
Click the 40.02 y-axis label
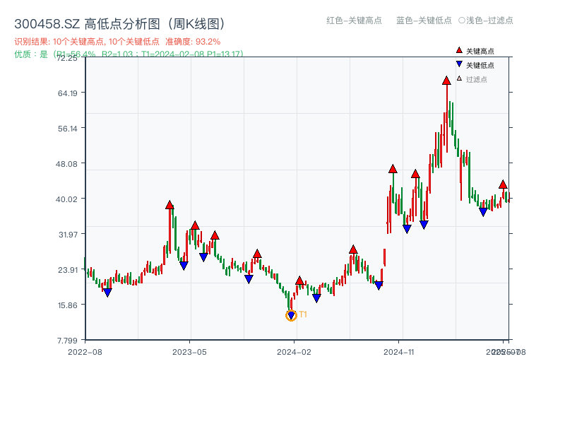66,199
